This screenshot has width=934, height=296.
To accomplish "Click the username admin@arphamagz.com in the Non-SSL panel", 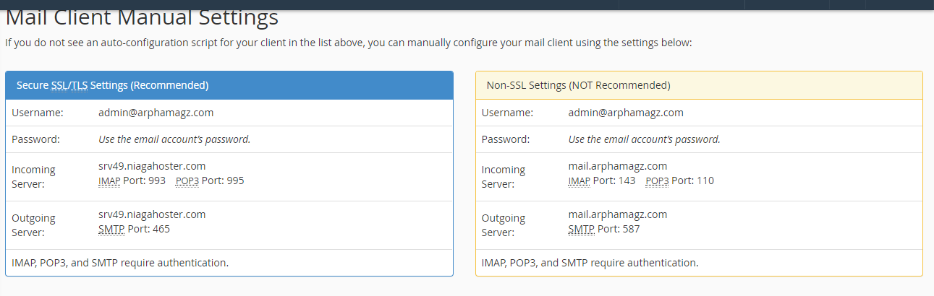I will (x=626, y=113).
